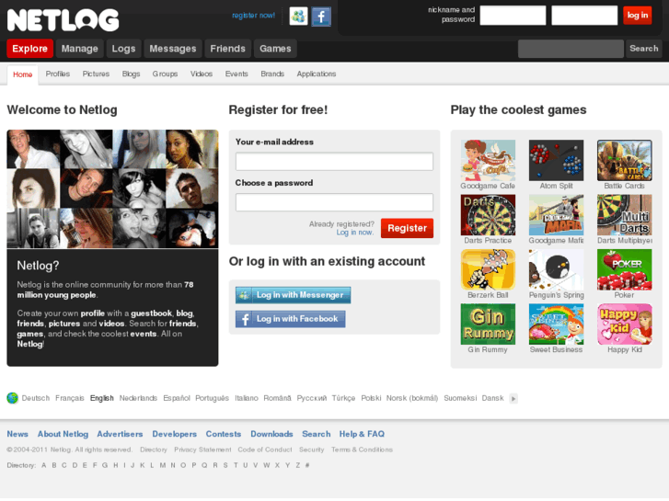Image resolution: width=669 pixels, height=501 pixels.
Task: Open the Contests footer link
Action: [x=224, y=434]
